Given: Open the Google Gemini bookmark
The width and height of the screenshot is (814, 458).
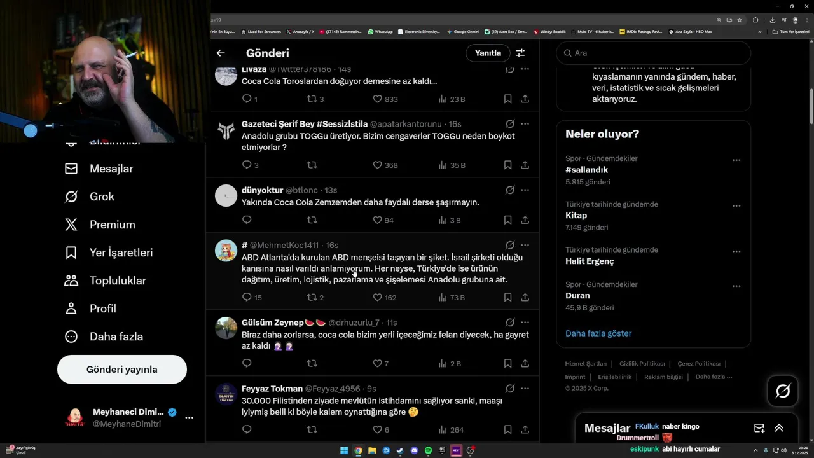Looking at the screenshot, I should (463, 31).
